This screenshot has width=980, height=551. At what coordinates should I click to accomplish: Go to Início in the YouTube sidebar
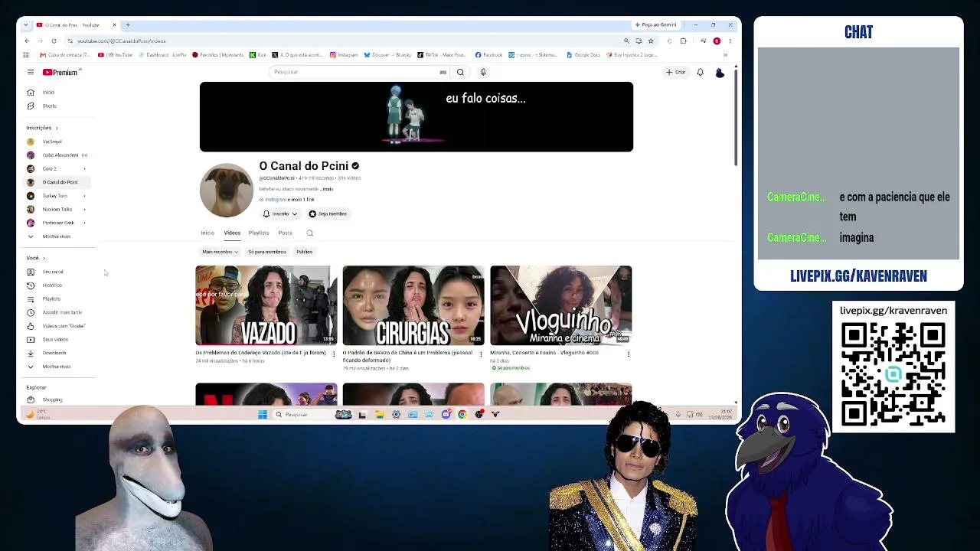[x=48, y=92]
